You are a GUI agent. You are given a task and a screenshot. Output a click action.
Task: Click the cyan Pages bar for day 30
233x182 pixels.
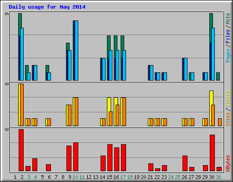tap(213, 54)
